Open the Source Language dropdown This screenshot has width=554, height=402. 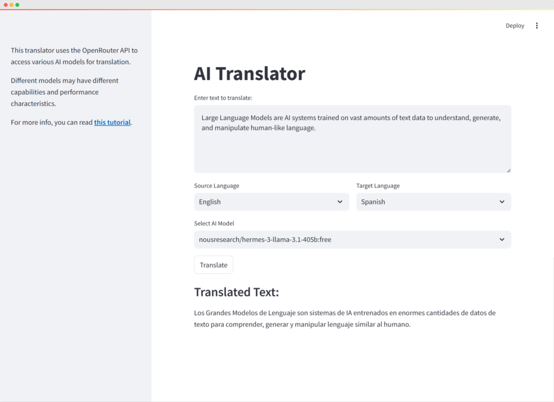(271, 202)
